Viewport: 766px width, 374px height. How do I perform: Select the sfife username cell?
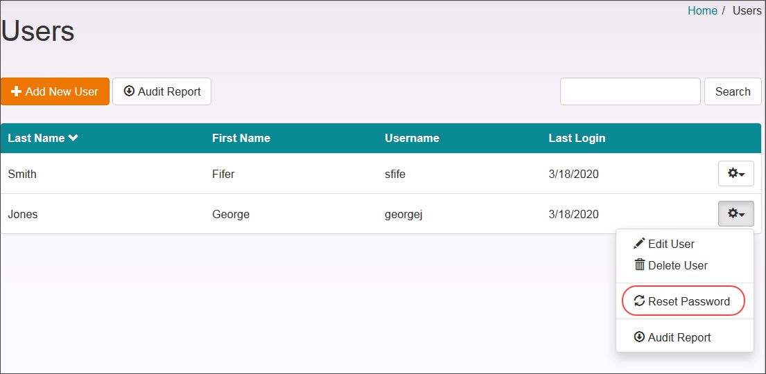click(395, 174)
